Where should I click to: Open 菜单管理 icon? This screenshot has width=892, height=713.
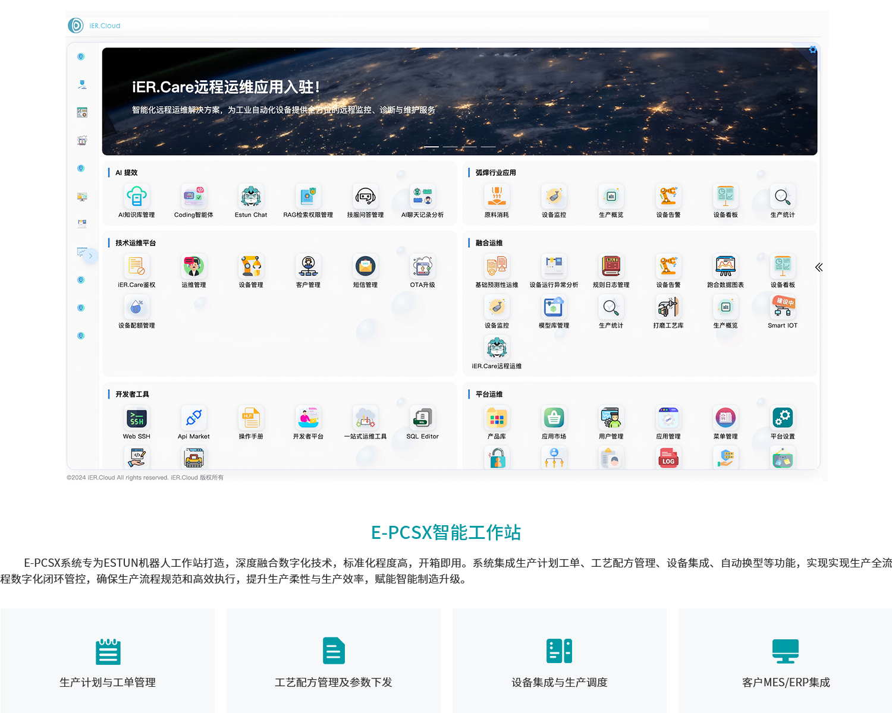(x=725, y=418)
